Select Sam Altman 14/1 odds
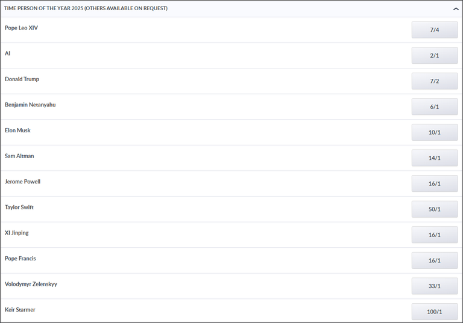This screenshot has height=323, width=463. click(x=435, y=158)
